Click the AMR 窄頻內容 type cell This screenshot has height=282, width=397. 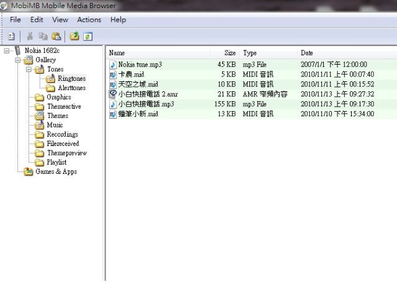[x=265, y=94]
